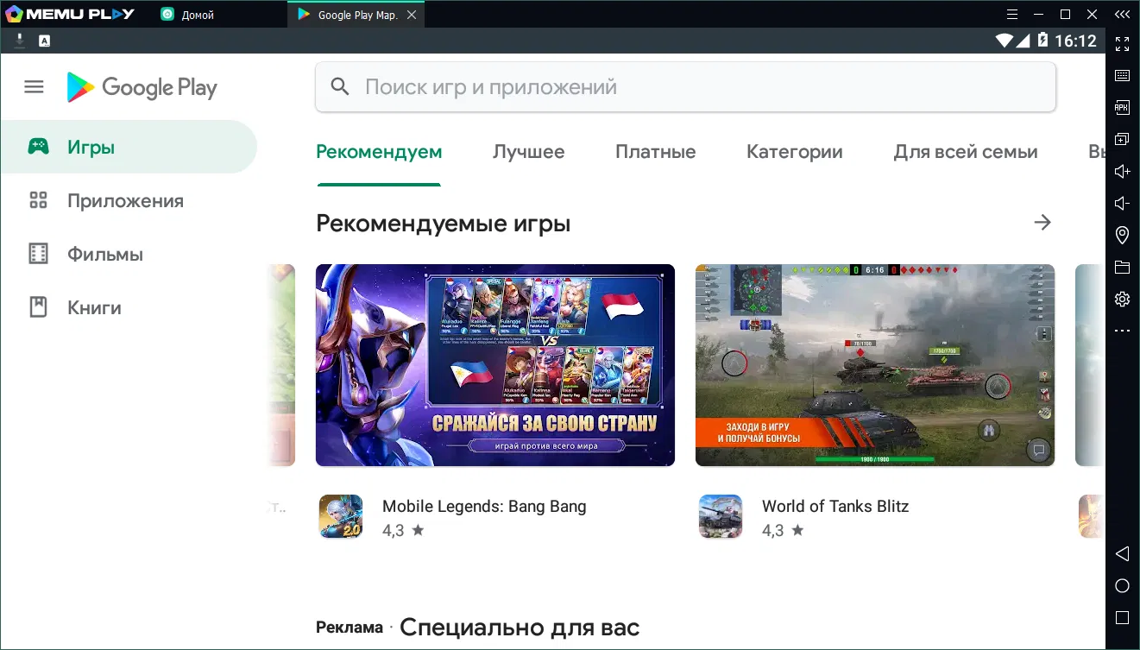Select the Для всей семьи tab

pos(965,152)
